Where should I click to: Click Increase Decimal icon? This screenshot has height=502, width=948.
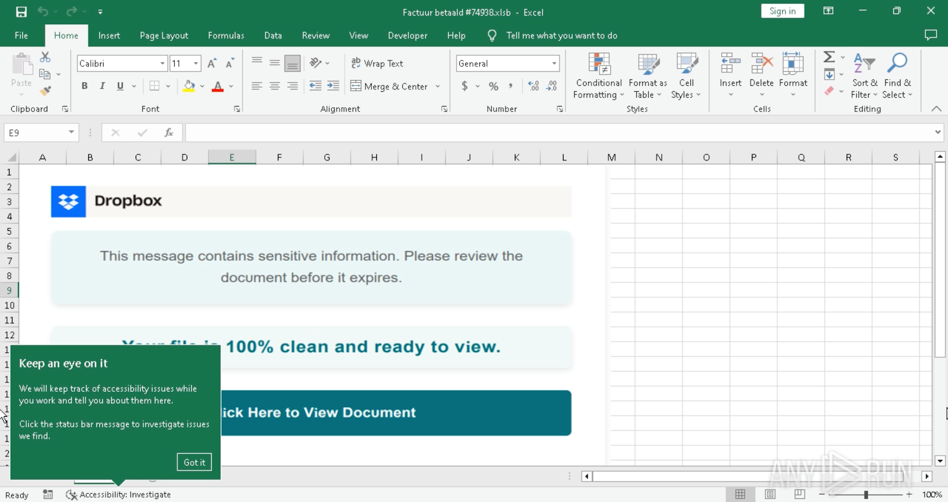coord(533,86)
